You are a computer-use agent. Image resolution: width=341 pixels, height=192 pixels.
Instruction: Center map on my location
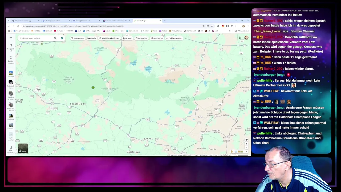click(246, 140)
